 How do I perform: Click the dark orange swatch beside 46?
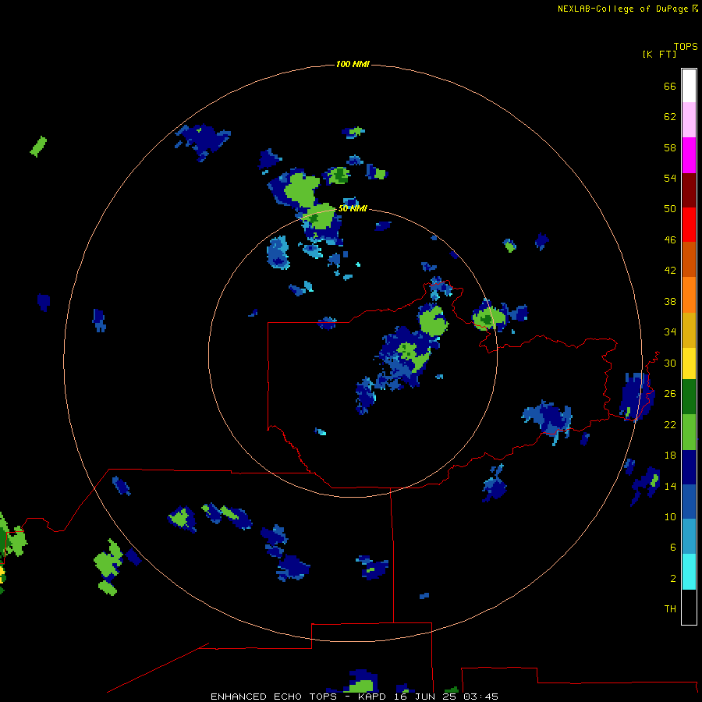coord(689,259)
